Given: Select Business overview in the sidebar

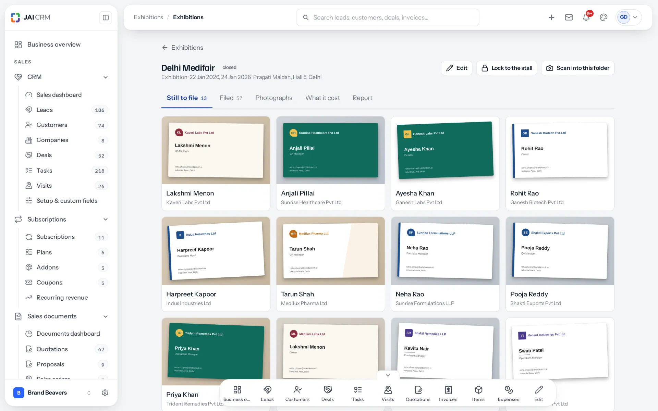Looking at the screenshot, I should pos(61,45).
